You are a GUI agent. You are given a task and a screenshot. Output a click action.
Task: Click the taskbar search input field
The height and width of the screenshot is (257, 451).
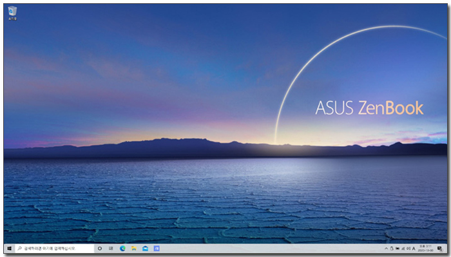pyautogui.click(x=54, y=249)
